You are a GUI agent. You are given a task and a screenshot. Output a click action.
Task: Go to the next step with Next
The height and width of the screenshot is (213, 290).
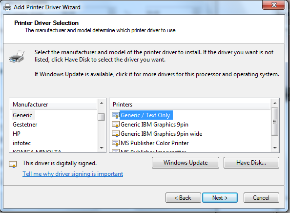coord(220,198)
